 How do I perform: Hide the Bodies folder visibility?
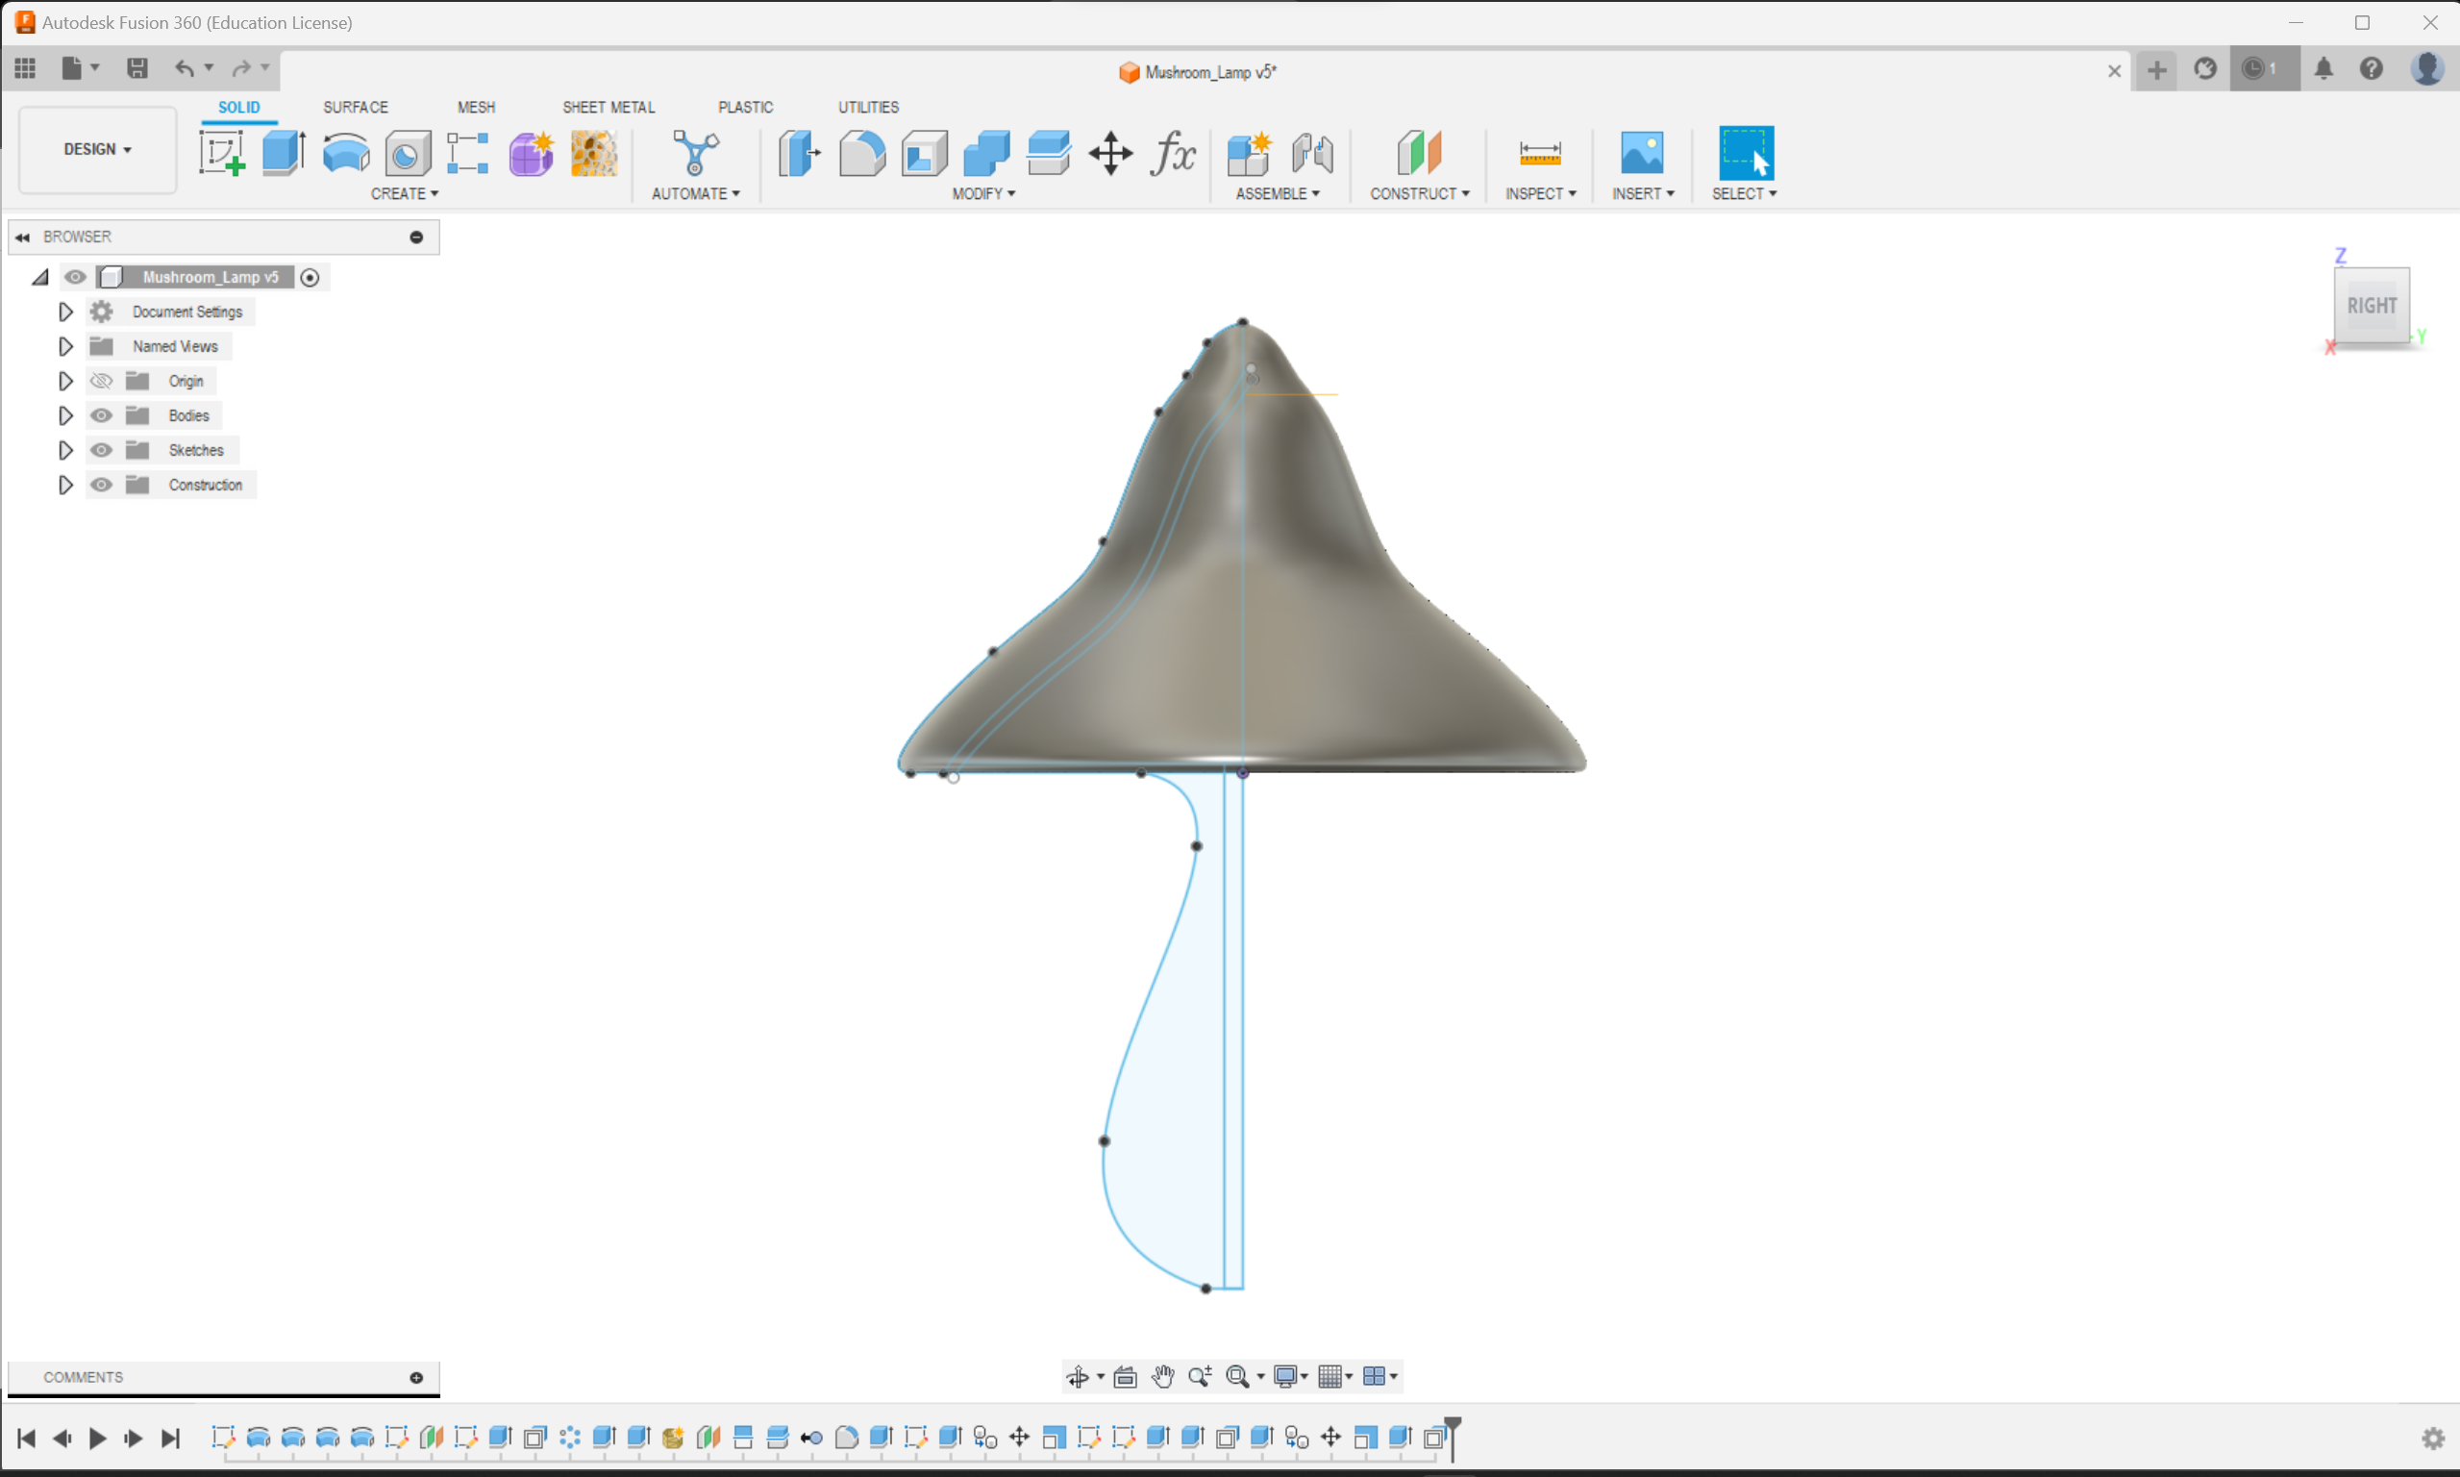(x=102, y=415)
